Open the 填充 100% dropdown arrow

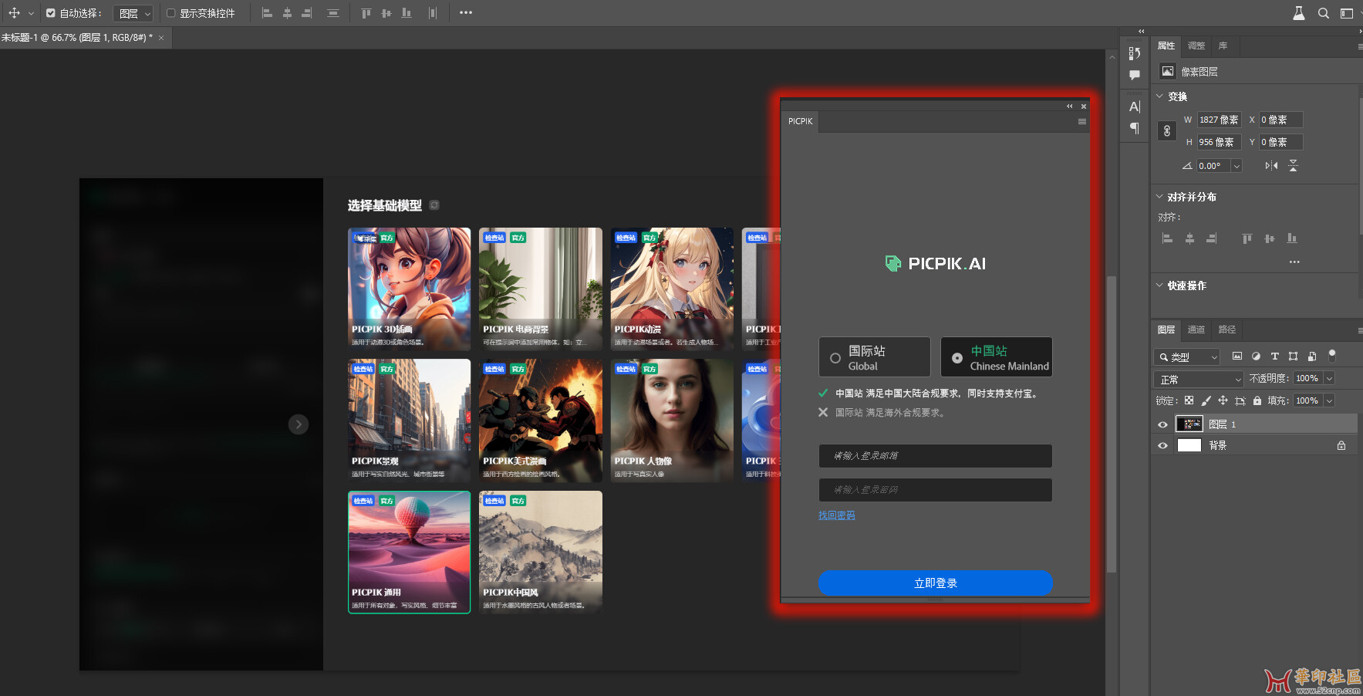click(x=1329, y=401)
